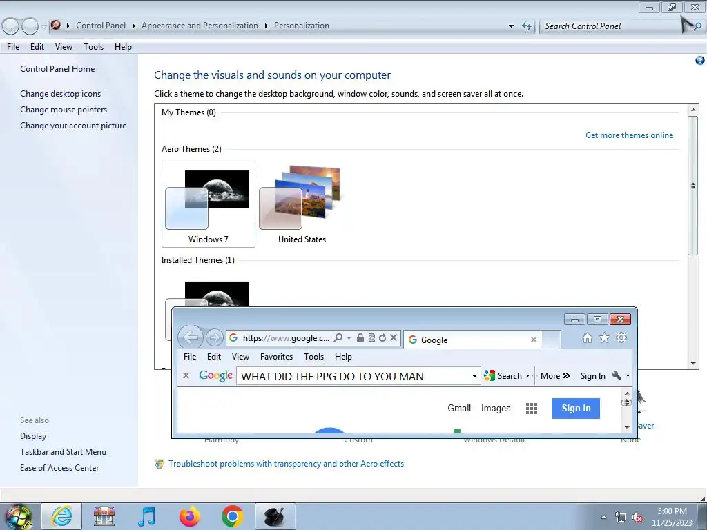Close the Google toolbar with X

(186, 375)
